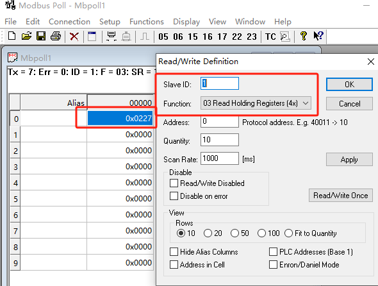Viewport: 378px width, 286px height.
Task: Click the 06 function toolbar button
Action: click(x=178, y=37)
